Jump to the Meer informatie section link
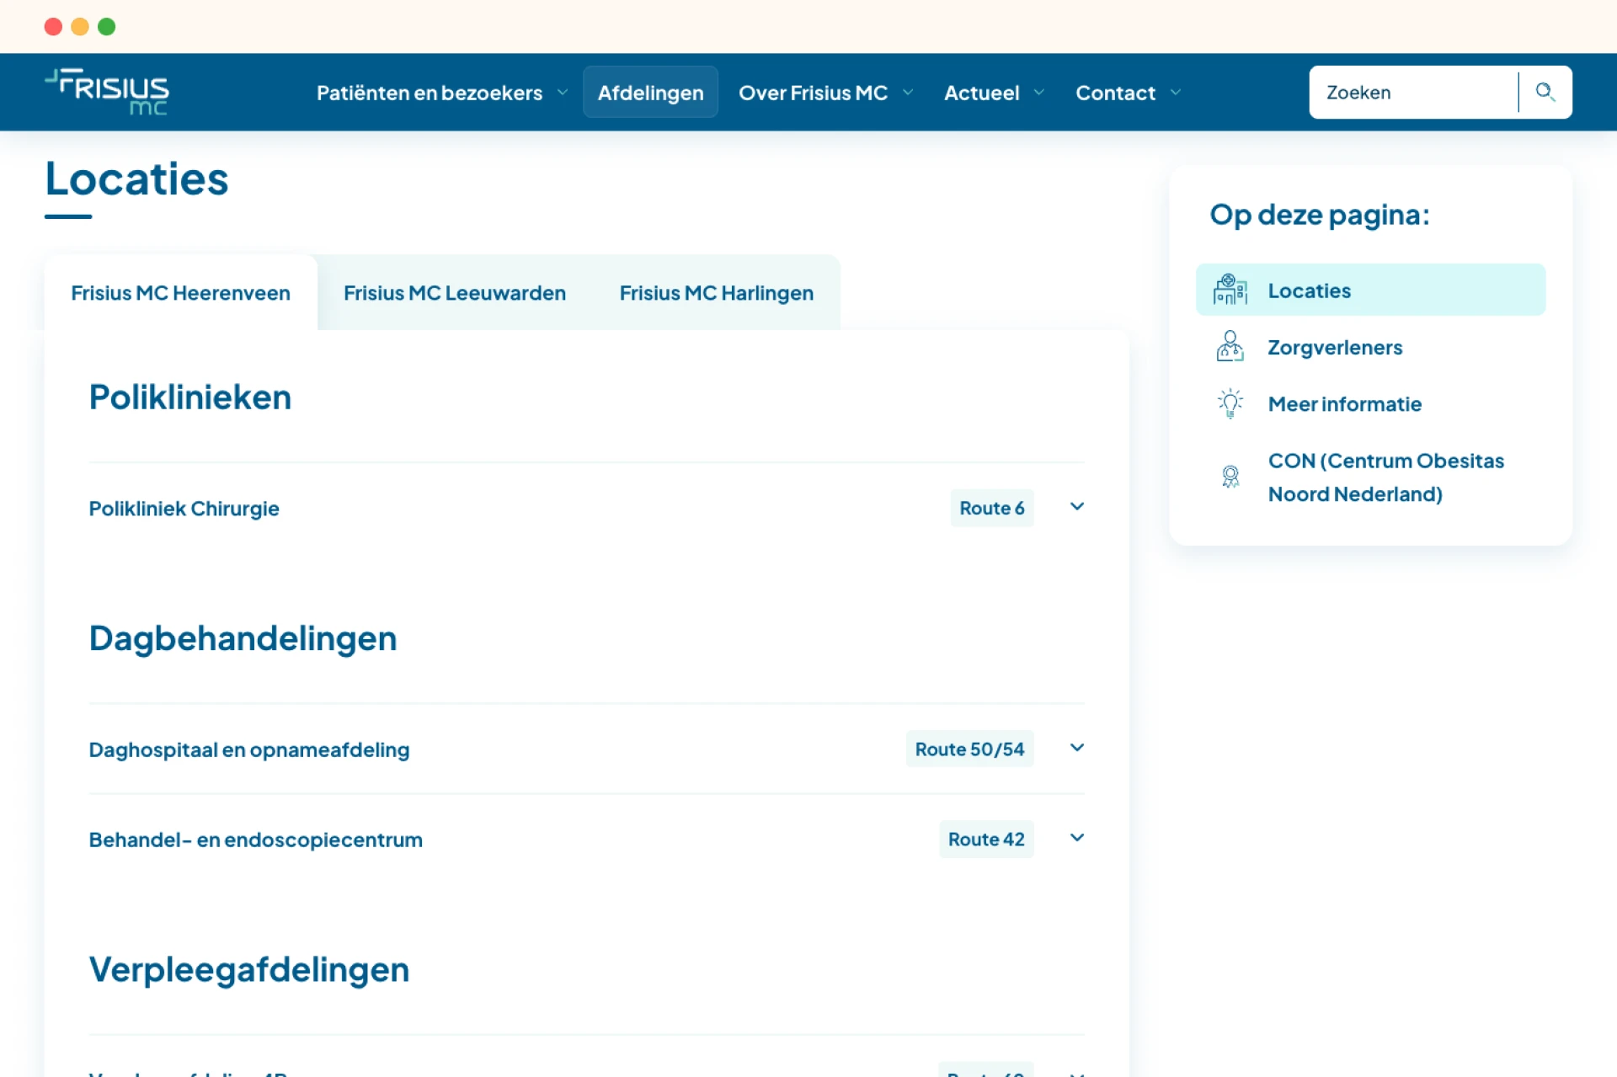1617x1077 pixels. click(1345, 404)
